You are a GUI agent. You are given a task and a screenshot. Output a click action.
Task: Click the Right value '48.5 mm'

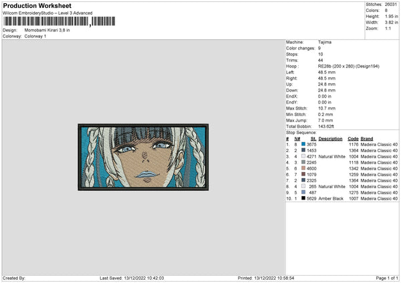click(327, 78)
